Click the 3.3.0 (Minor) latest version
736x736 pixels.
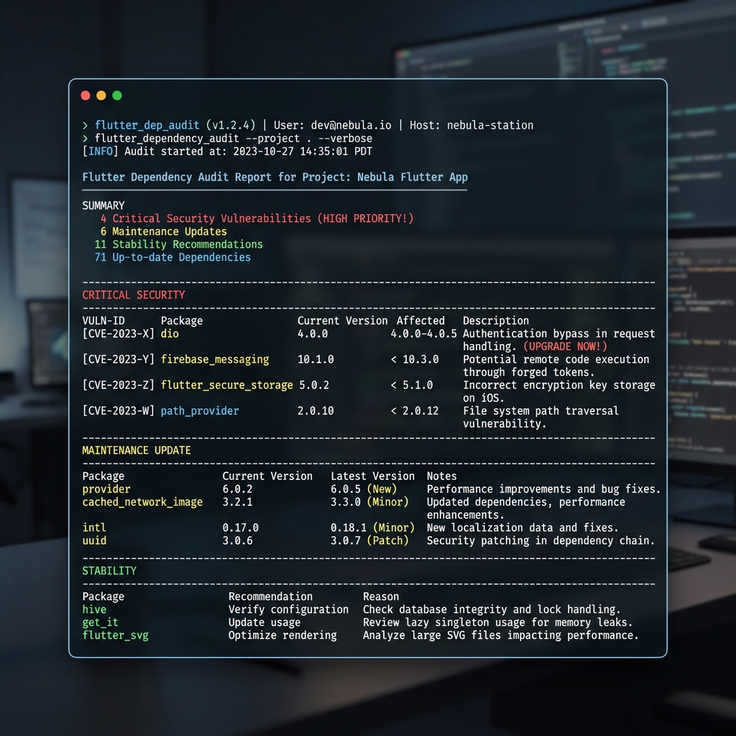click(x=369, y=502)
